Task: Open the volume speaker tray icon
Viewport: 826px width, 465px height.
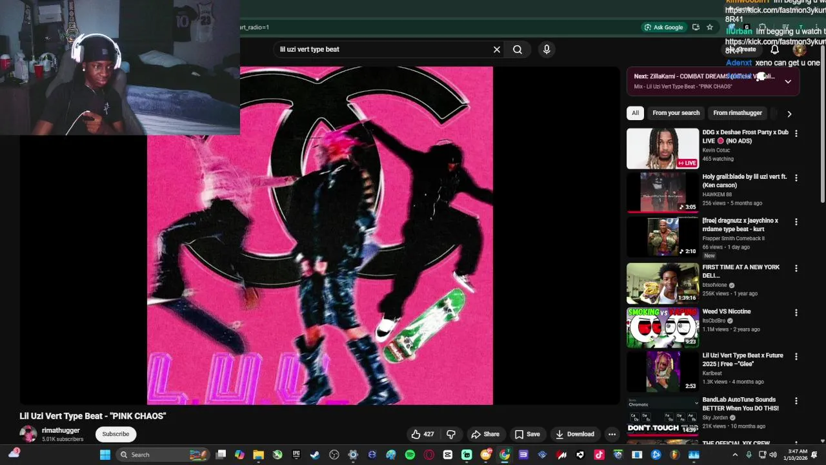Action: click(x=773, y=455)
